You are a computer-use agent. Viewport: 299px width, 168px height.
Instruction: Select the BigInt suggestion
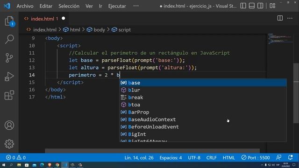203,134
